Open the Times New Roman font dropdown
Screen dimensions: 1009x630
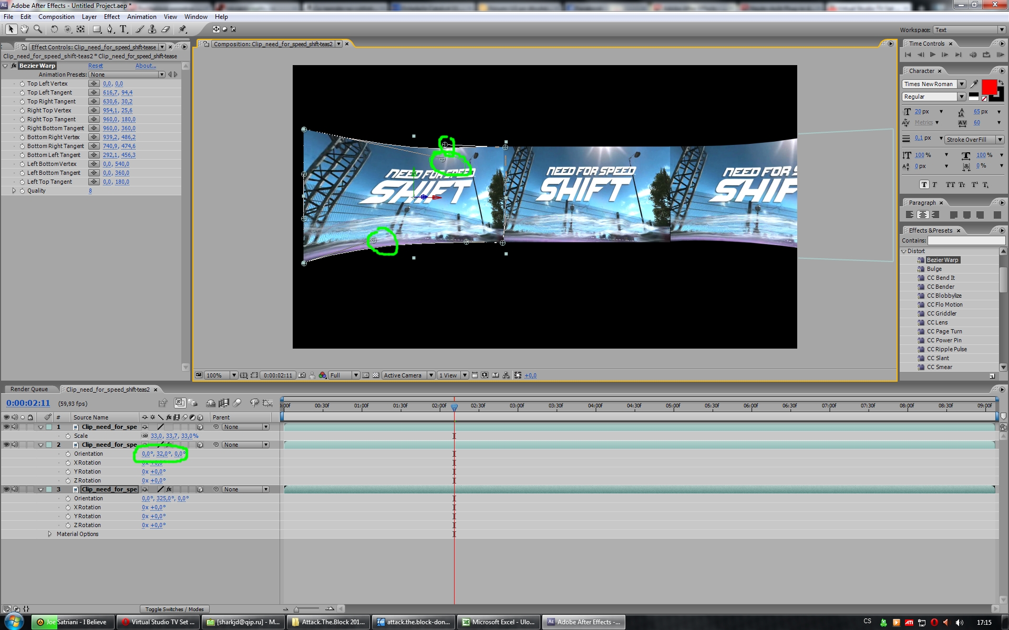coord(962,84)
